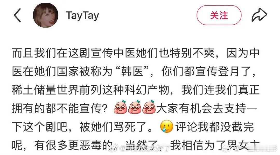Viewport: 280px width, 155px height.
Task: Tap the middle blushing peach emoji
Action: pyautogui.click(x=135, y=107)
